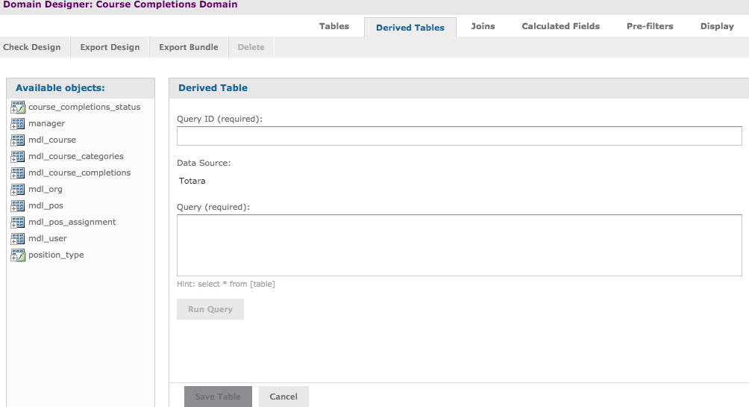The height and width of the screenshot is (407, 749).
Task: Switch to the Display tab
Action: pos(716,26)
